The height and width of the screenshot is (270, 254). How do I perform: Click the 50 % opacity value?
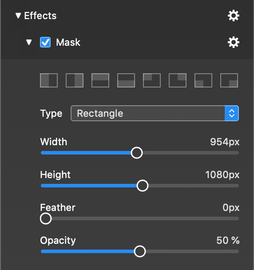[x=228, y=240]
